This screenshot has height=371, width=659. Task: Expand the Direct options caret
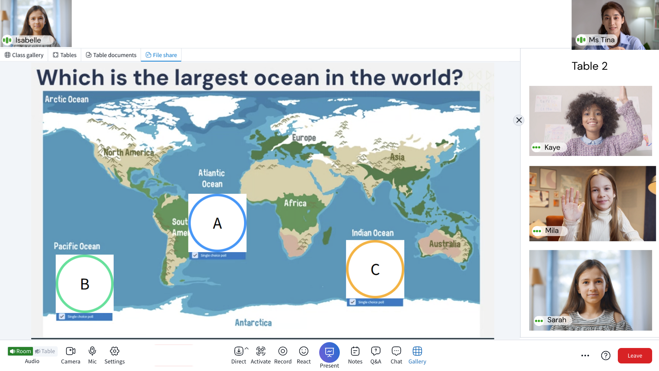click(246, 349)
